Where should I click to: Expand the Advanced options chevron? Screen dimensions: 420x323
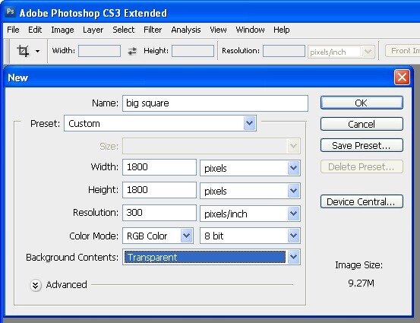[x=36, y=285]
